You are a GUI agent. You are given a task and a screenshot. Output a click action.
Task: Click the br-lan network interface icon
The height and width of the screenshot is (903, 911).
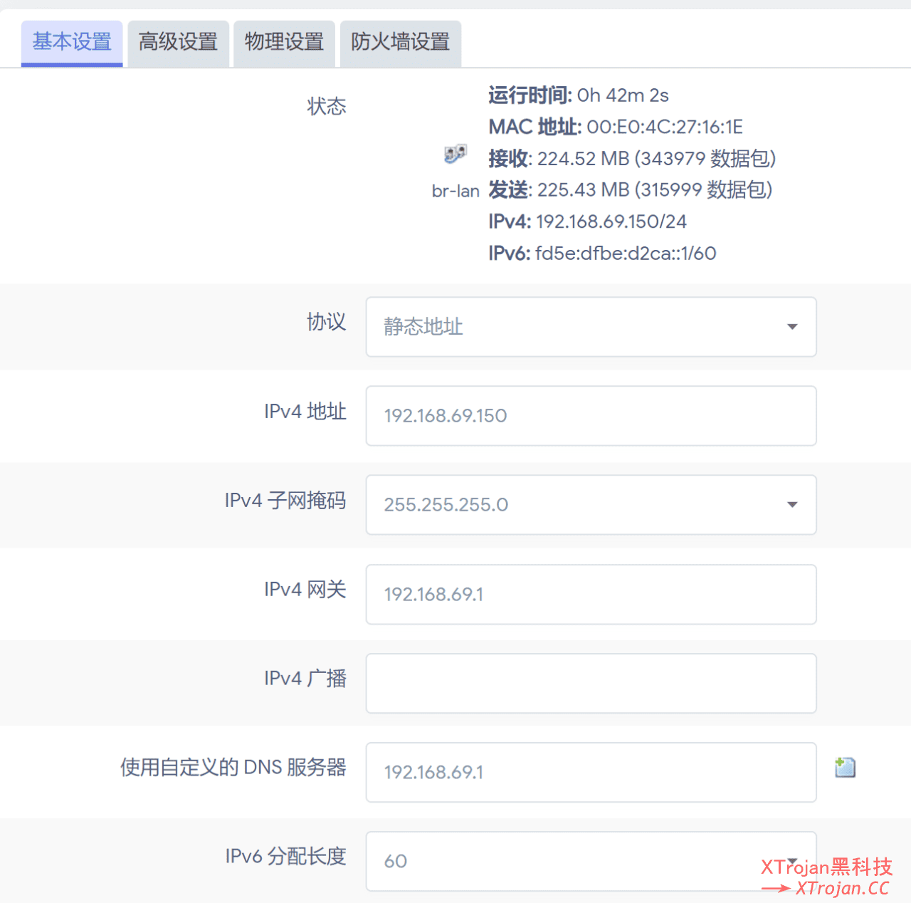coord(455,154)
